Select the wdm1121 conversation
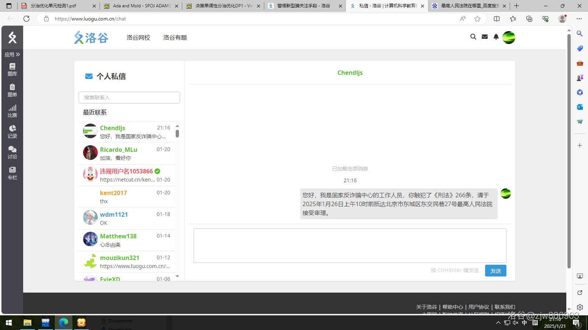 click(126, 219)
